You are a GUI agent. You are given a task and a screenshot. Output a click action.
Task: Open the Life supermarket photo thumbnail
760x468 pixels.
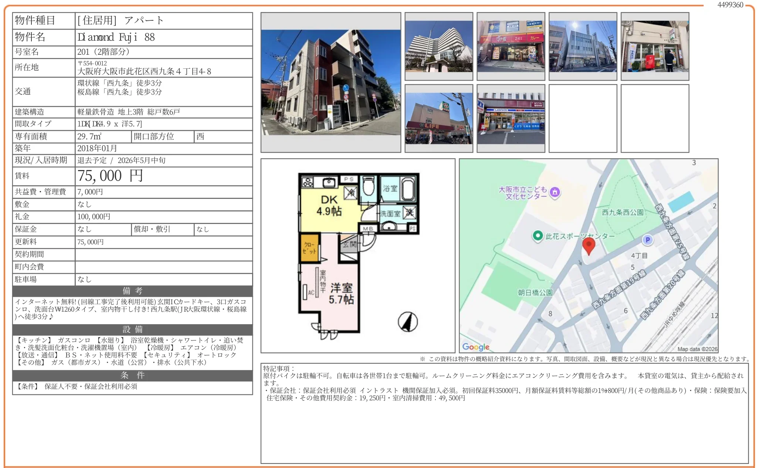[x=438, y=118]
